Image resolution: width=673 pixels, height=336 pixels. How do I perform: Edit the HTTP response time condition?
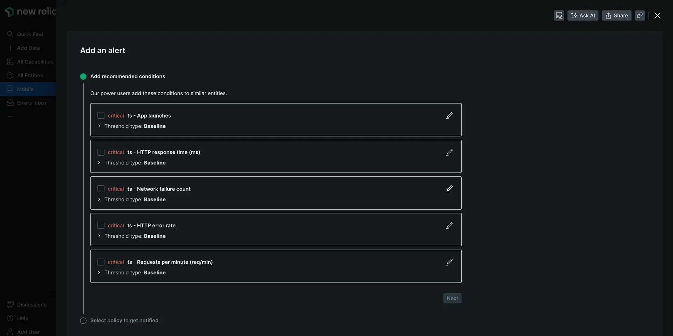click(x=449, y=152)
